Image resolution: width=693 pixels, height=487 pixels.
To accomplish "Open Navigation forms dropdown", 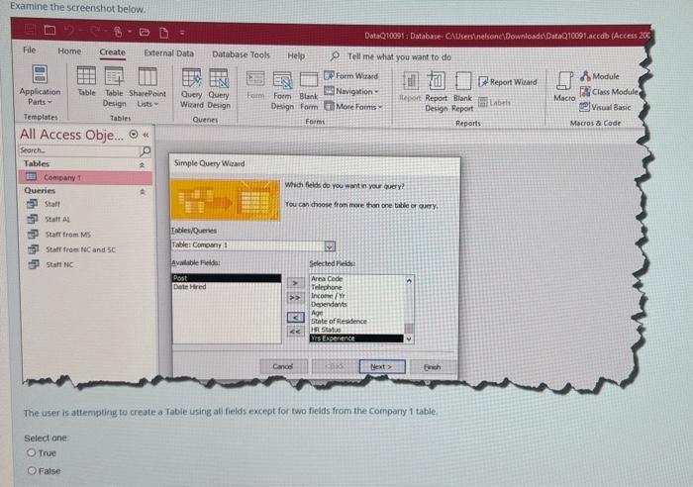I will pyautogui.click(x=351, y=91).
